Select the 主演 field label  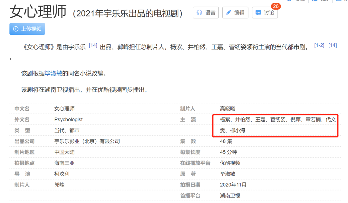point(188,119)
